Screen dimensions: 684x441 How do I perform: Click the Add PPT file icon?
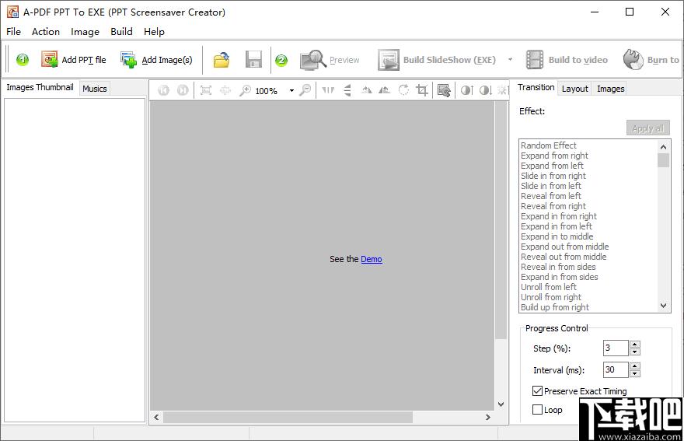click(x=49, y=59)
